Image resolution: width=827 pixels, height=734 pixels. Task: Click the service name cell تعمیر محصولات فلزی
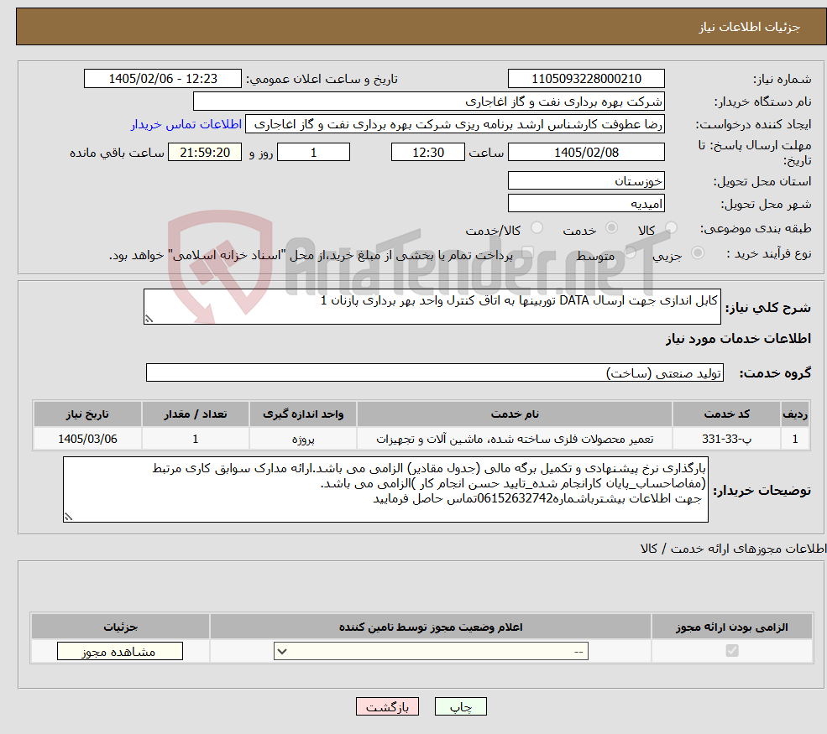[515, 439]
